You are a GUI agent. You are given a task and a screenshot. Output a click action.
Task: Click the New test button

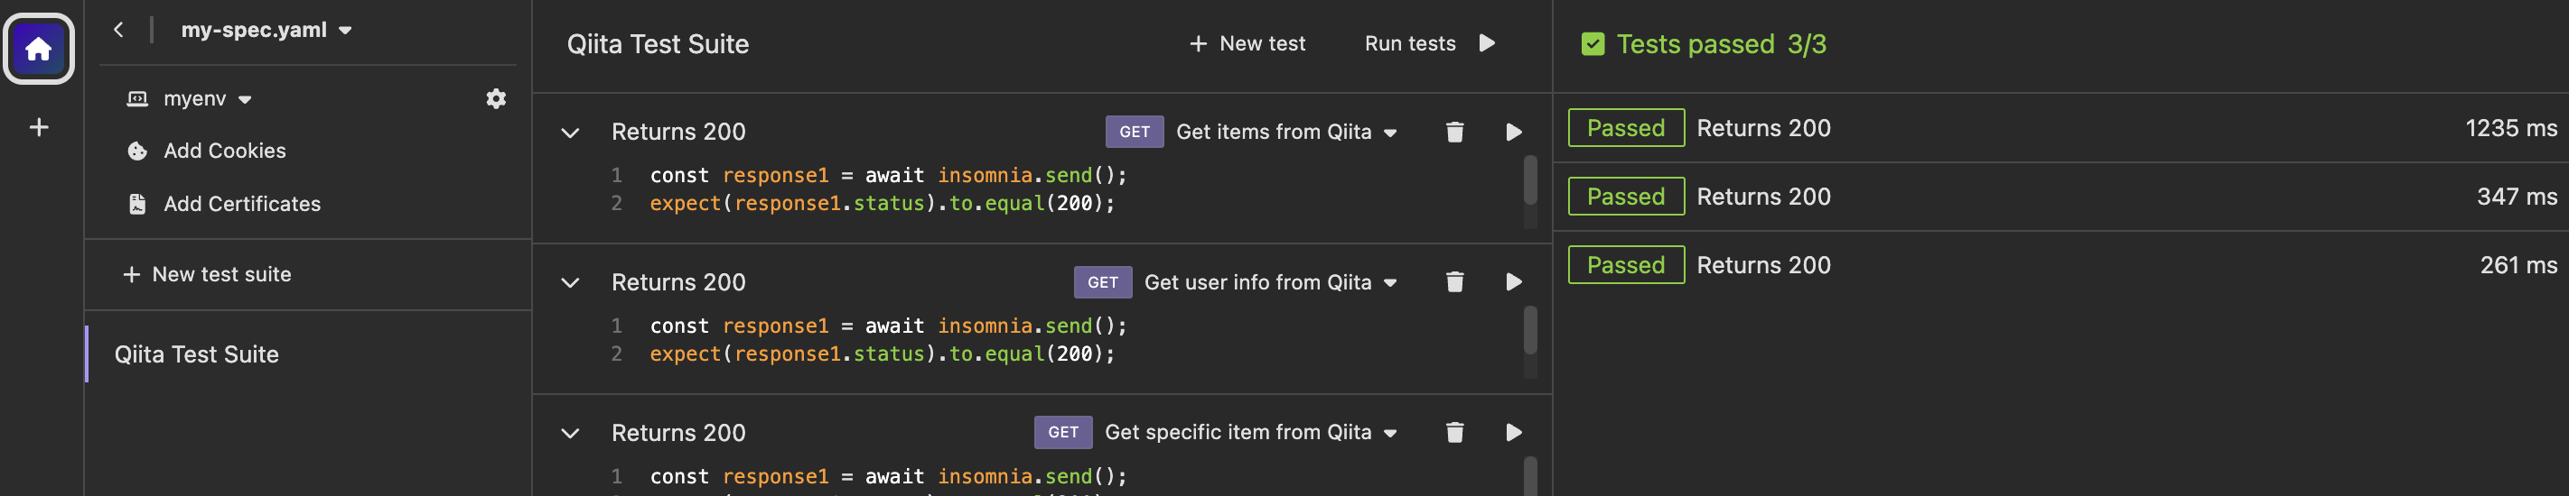point(1247,44)
